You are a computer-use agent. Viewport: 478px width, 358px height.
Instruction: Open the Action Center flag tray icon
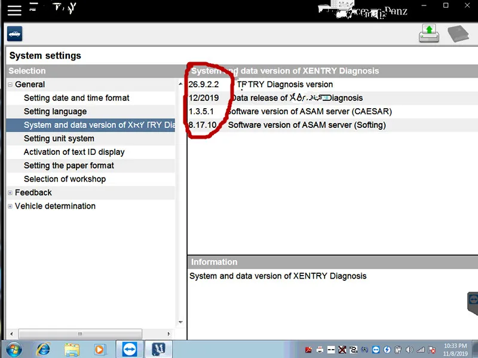pos(432,350)
